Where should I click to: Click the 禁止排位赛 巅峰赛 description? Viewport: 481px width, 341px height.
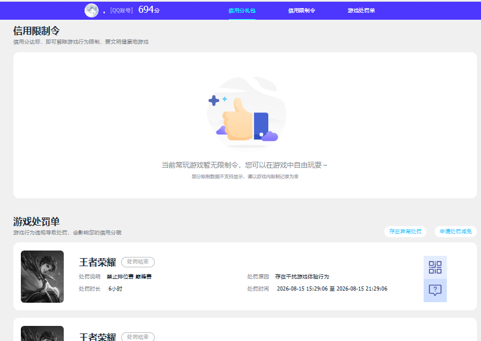click(129, 277)
